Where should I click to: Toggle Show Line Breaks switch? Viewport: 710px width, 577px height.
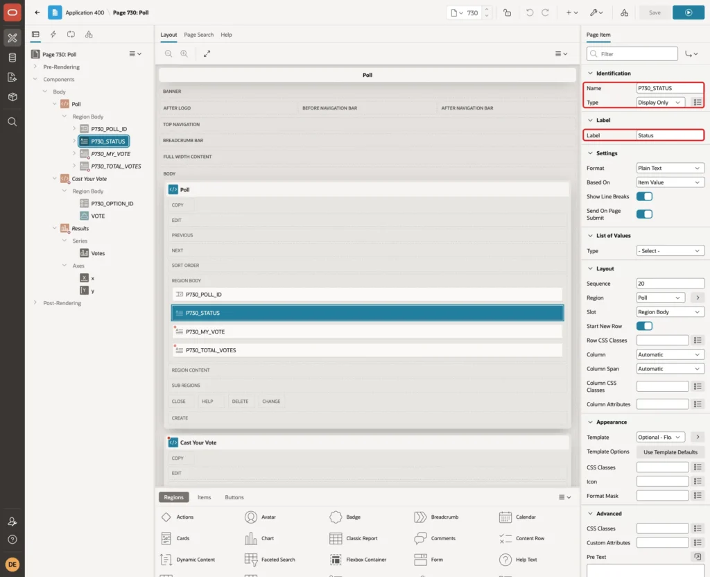(644, 196)
